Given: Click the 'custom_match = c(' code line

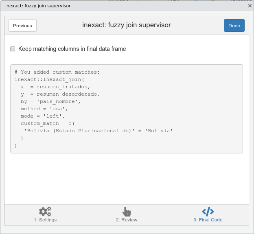Looking at the screenshot, I should coord(48,123).
